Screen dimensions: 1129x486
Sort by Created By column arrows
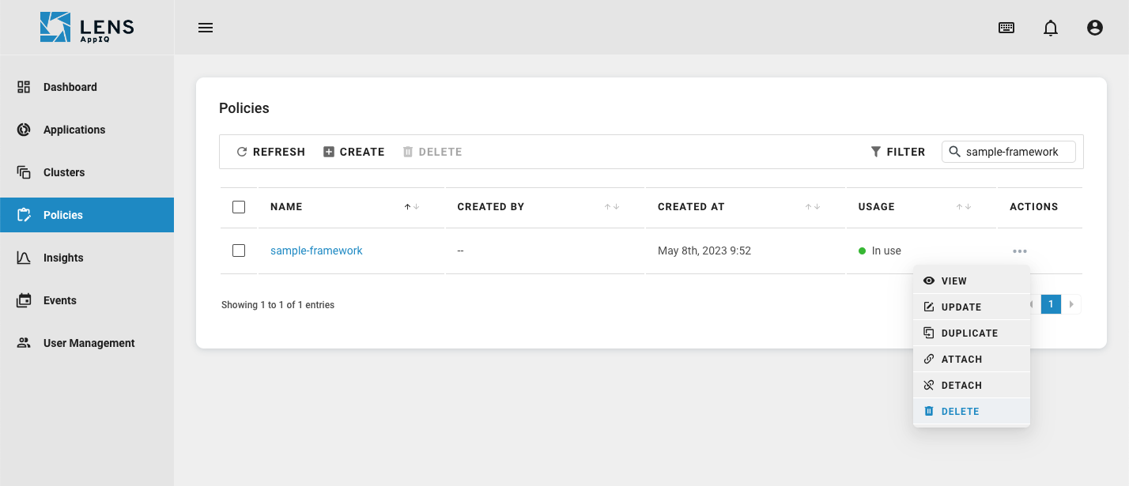(x=612, y=207)
